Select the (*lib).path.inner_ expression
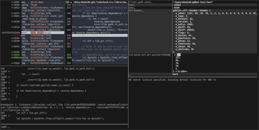This screenshot has height=130, width=259. click(141, 2)
